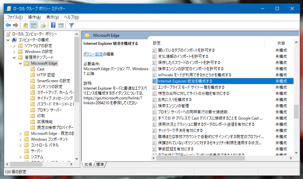Switch to the 標準 tab
Image resolution: width=303 pixels, height=179 pixels.
coord(100,165)
